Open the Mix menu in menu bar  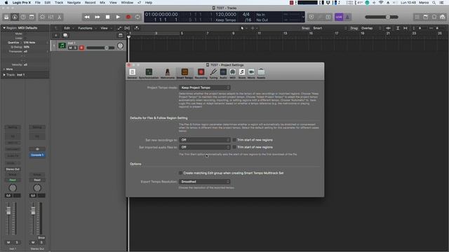(102, 3)
